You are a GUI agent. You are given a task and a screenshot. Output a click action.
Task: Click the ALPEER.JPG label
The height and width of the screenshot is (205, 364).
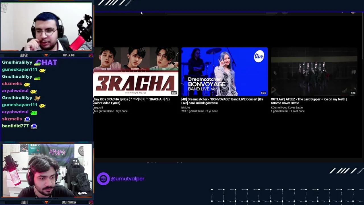[69, 55]
